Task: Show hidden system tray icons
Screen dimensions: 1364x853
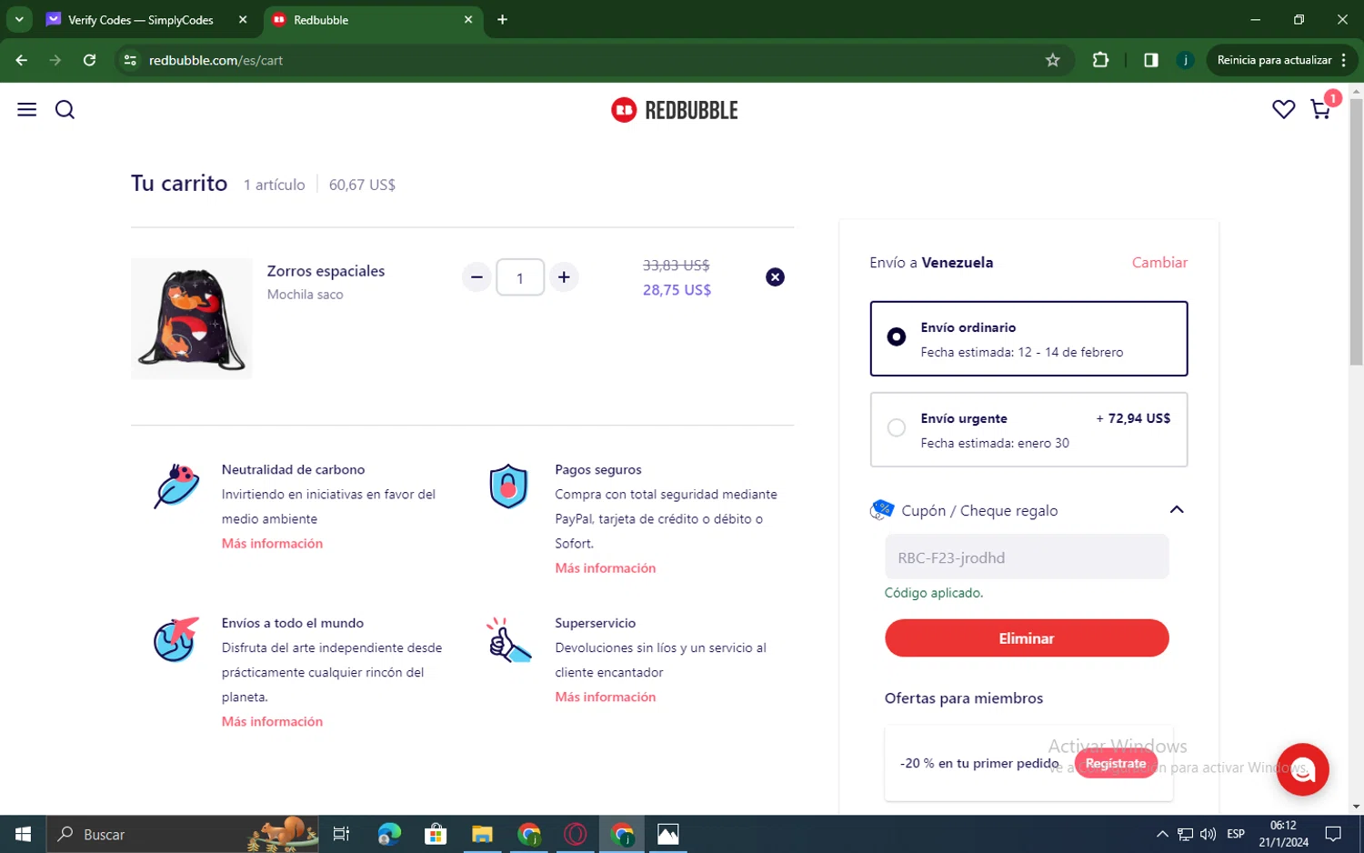Action: 1162,834
